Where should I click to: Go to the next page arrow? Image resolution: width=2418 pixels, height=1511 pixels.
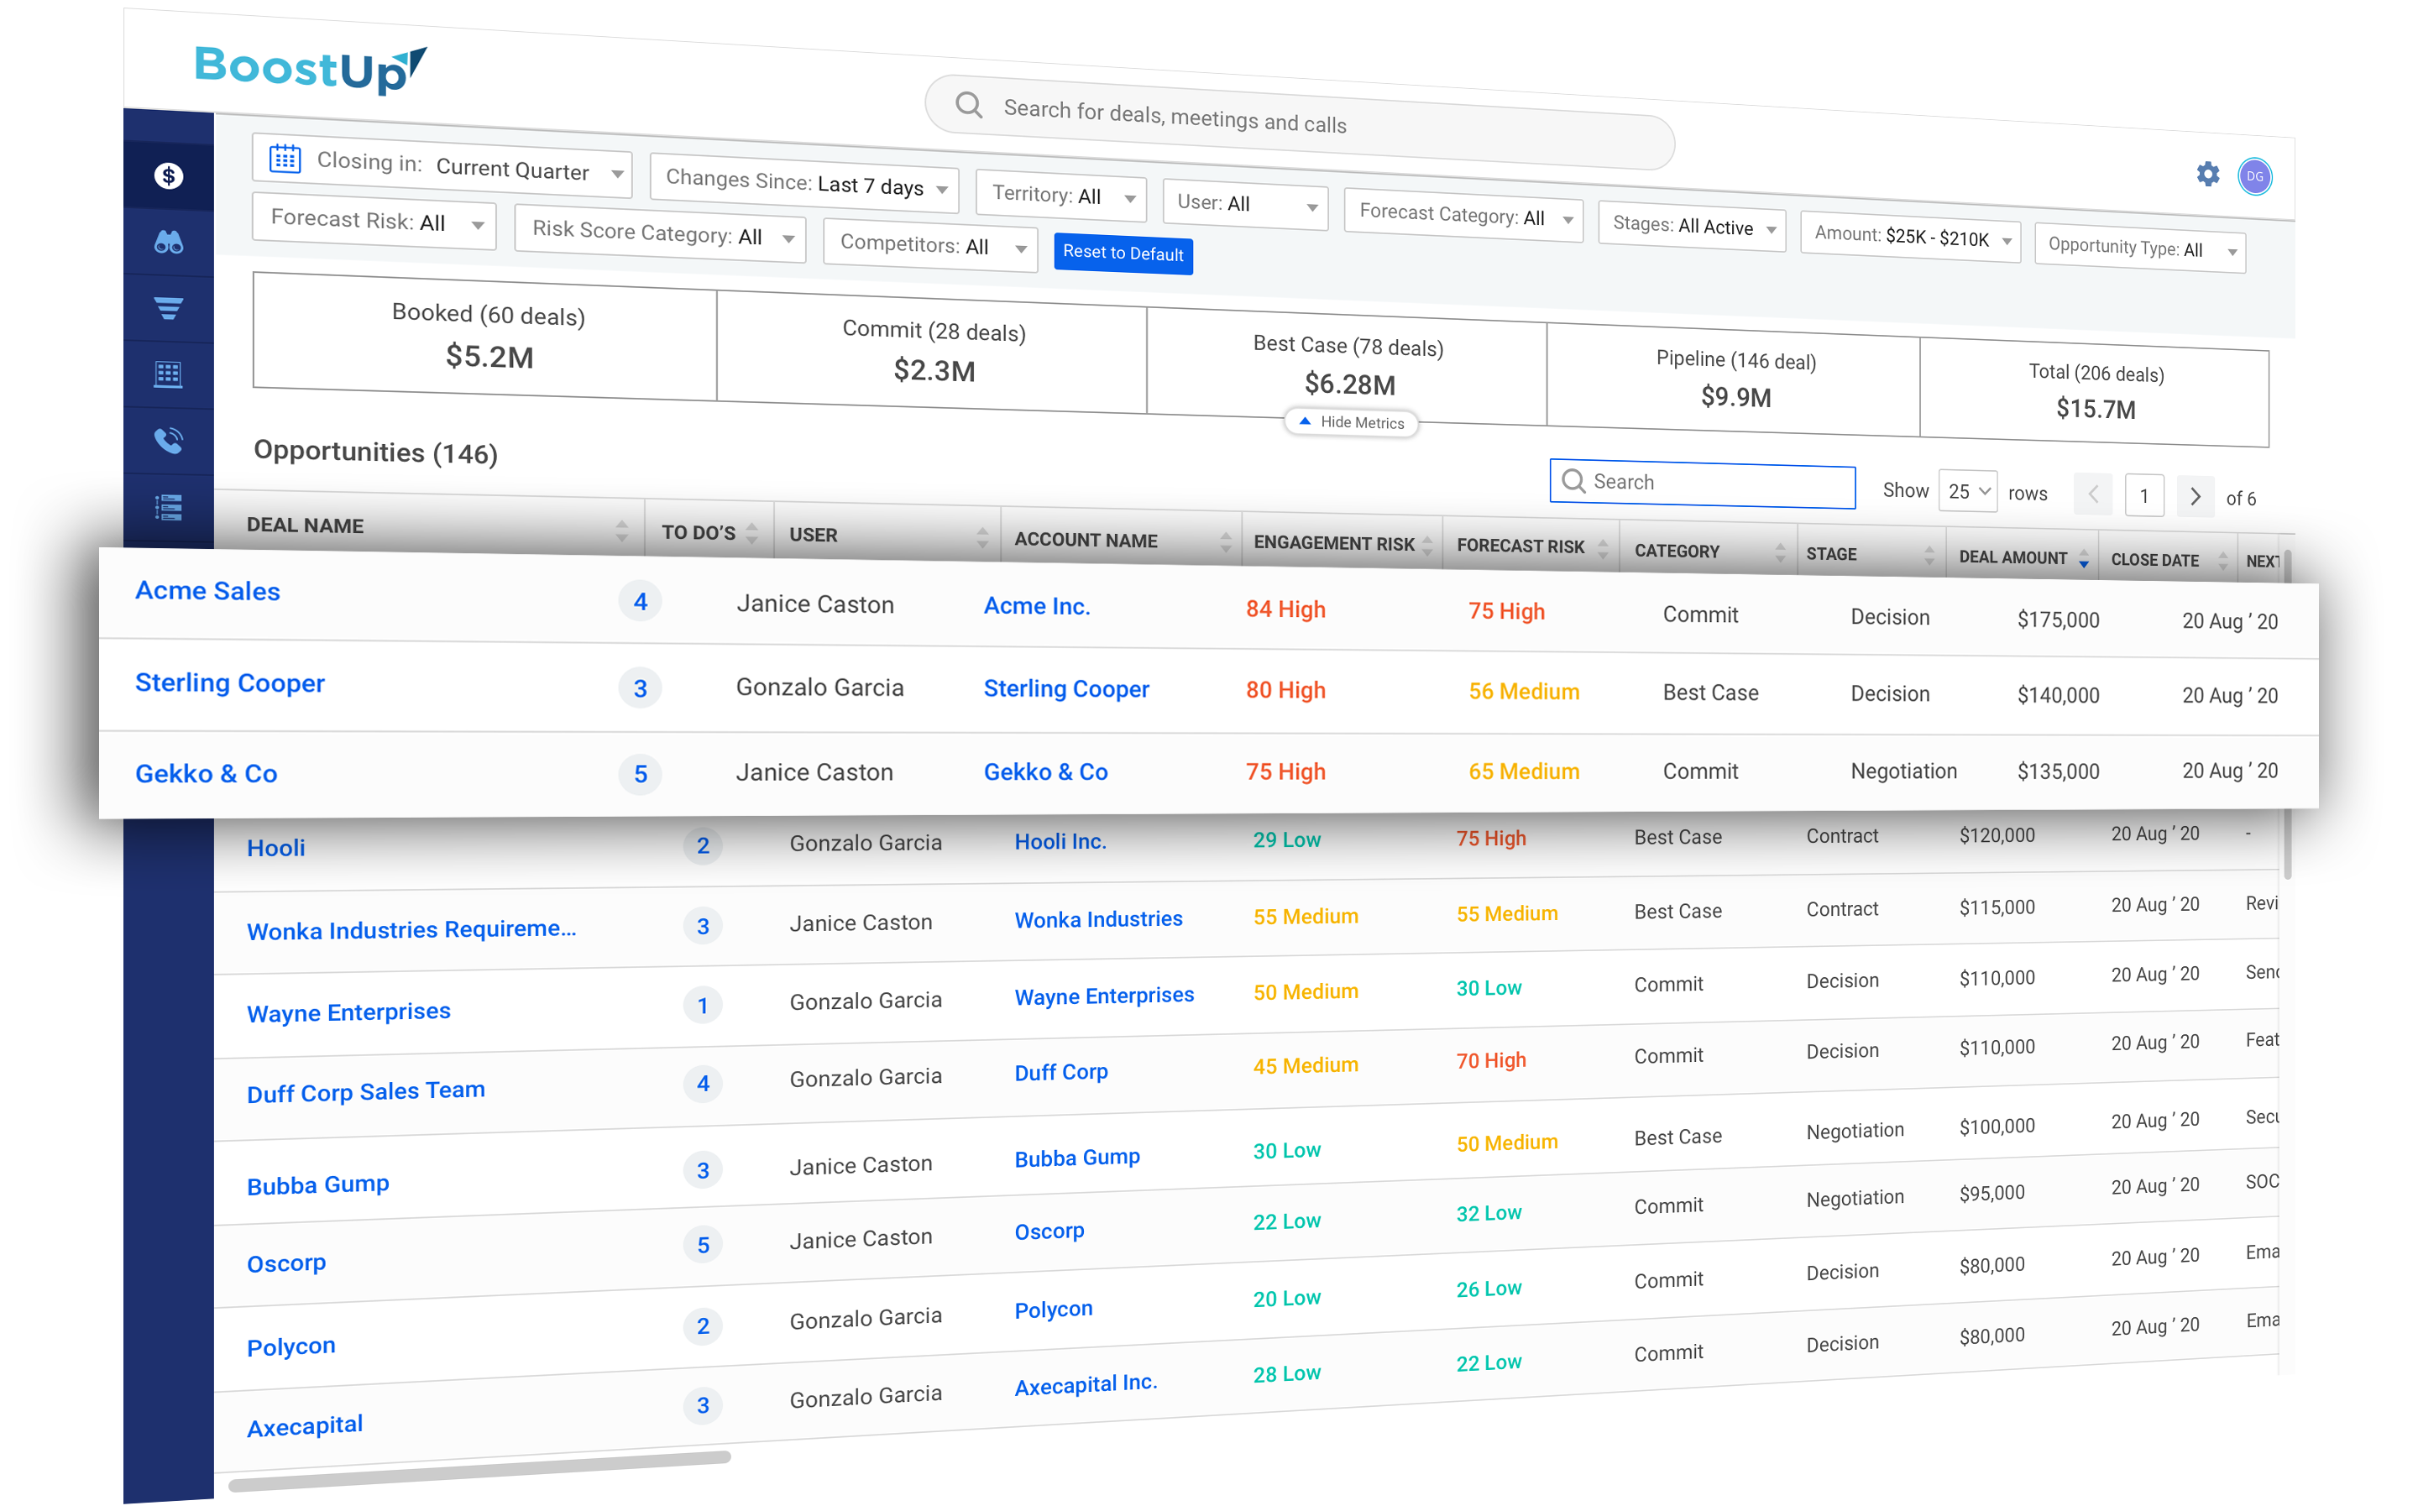click(x=2194, y=495)
